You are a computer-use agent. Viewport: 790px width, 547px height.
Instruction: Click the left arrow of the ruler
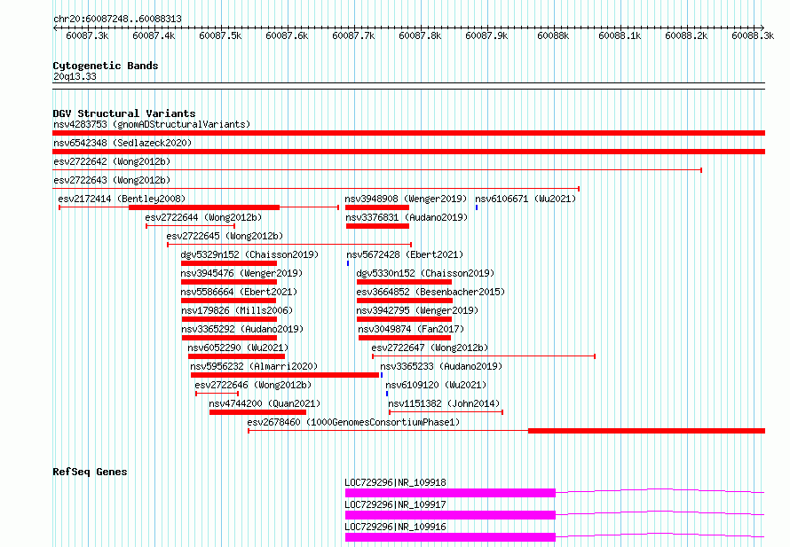[55, 27]
